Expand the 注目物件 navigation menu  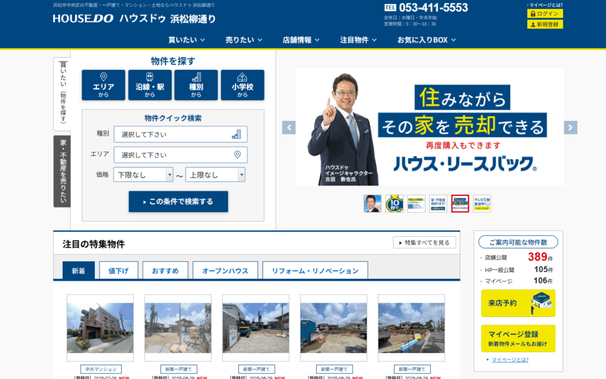click(358, 40)
